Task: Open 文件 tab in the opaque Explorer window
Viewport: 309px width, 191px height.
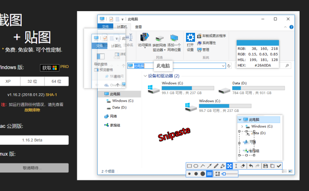Action: tap(105, 27)
